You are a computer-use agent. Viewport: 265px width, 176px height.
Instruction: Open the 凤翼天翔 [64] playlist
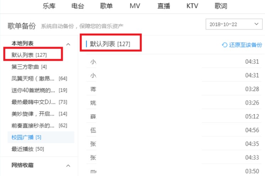click(x=39, y=79)
